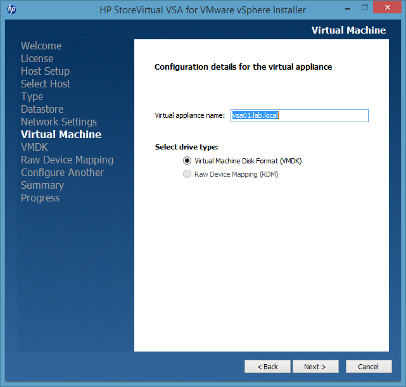Click the Virtual appliance name field
The image size is (406, 387).
point(300,115)
